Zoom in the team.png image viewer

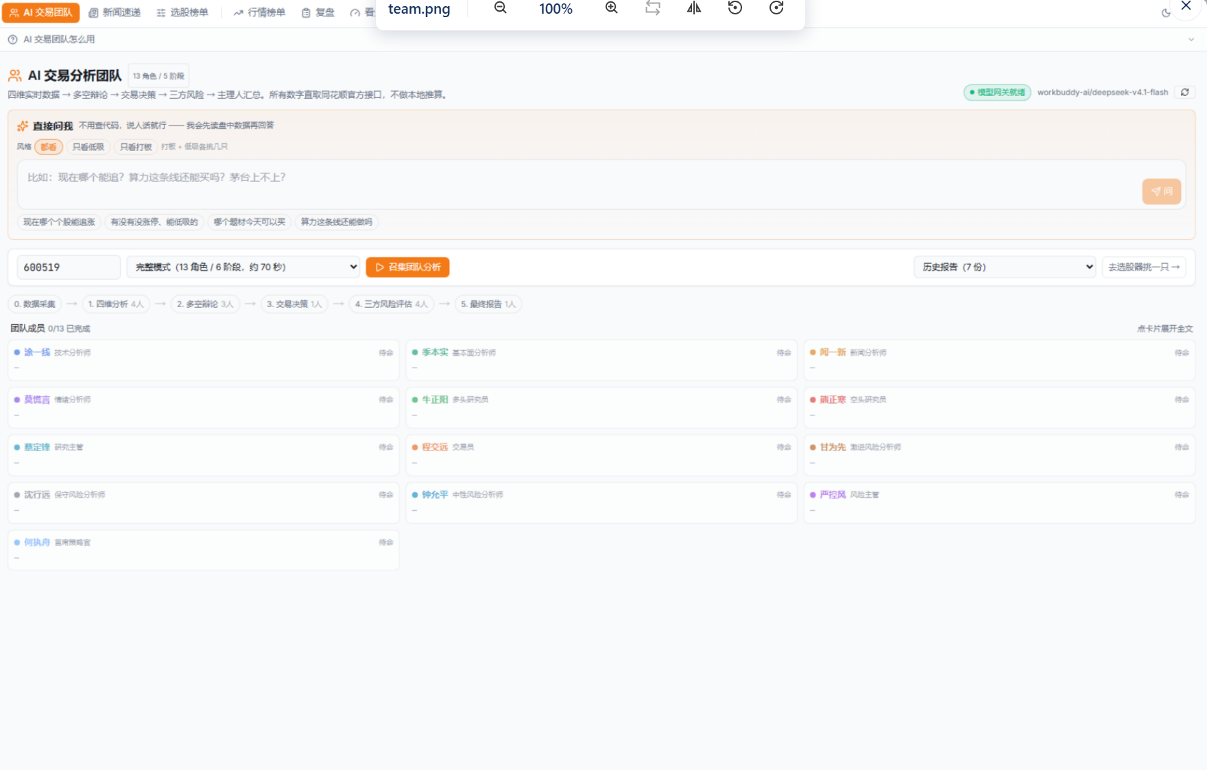tap(611, 8)
